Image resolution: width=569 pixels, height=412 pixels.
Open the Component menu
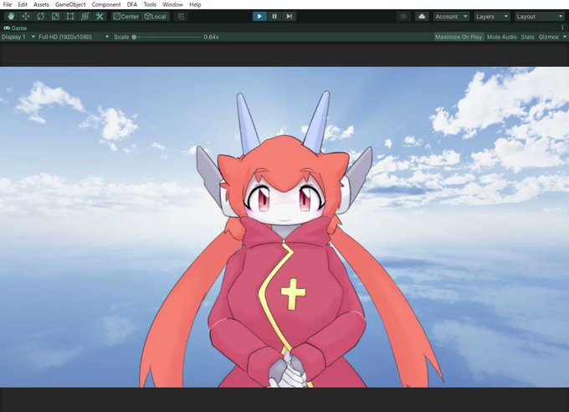[x=106, y=4]
